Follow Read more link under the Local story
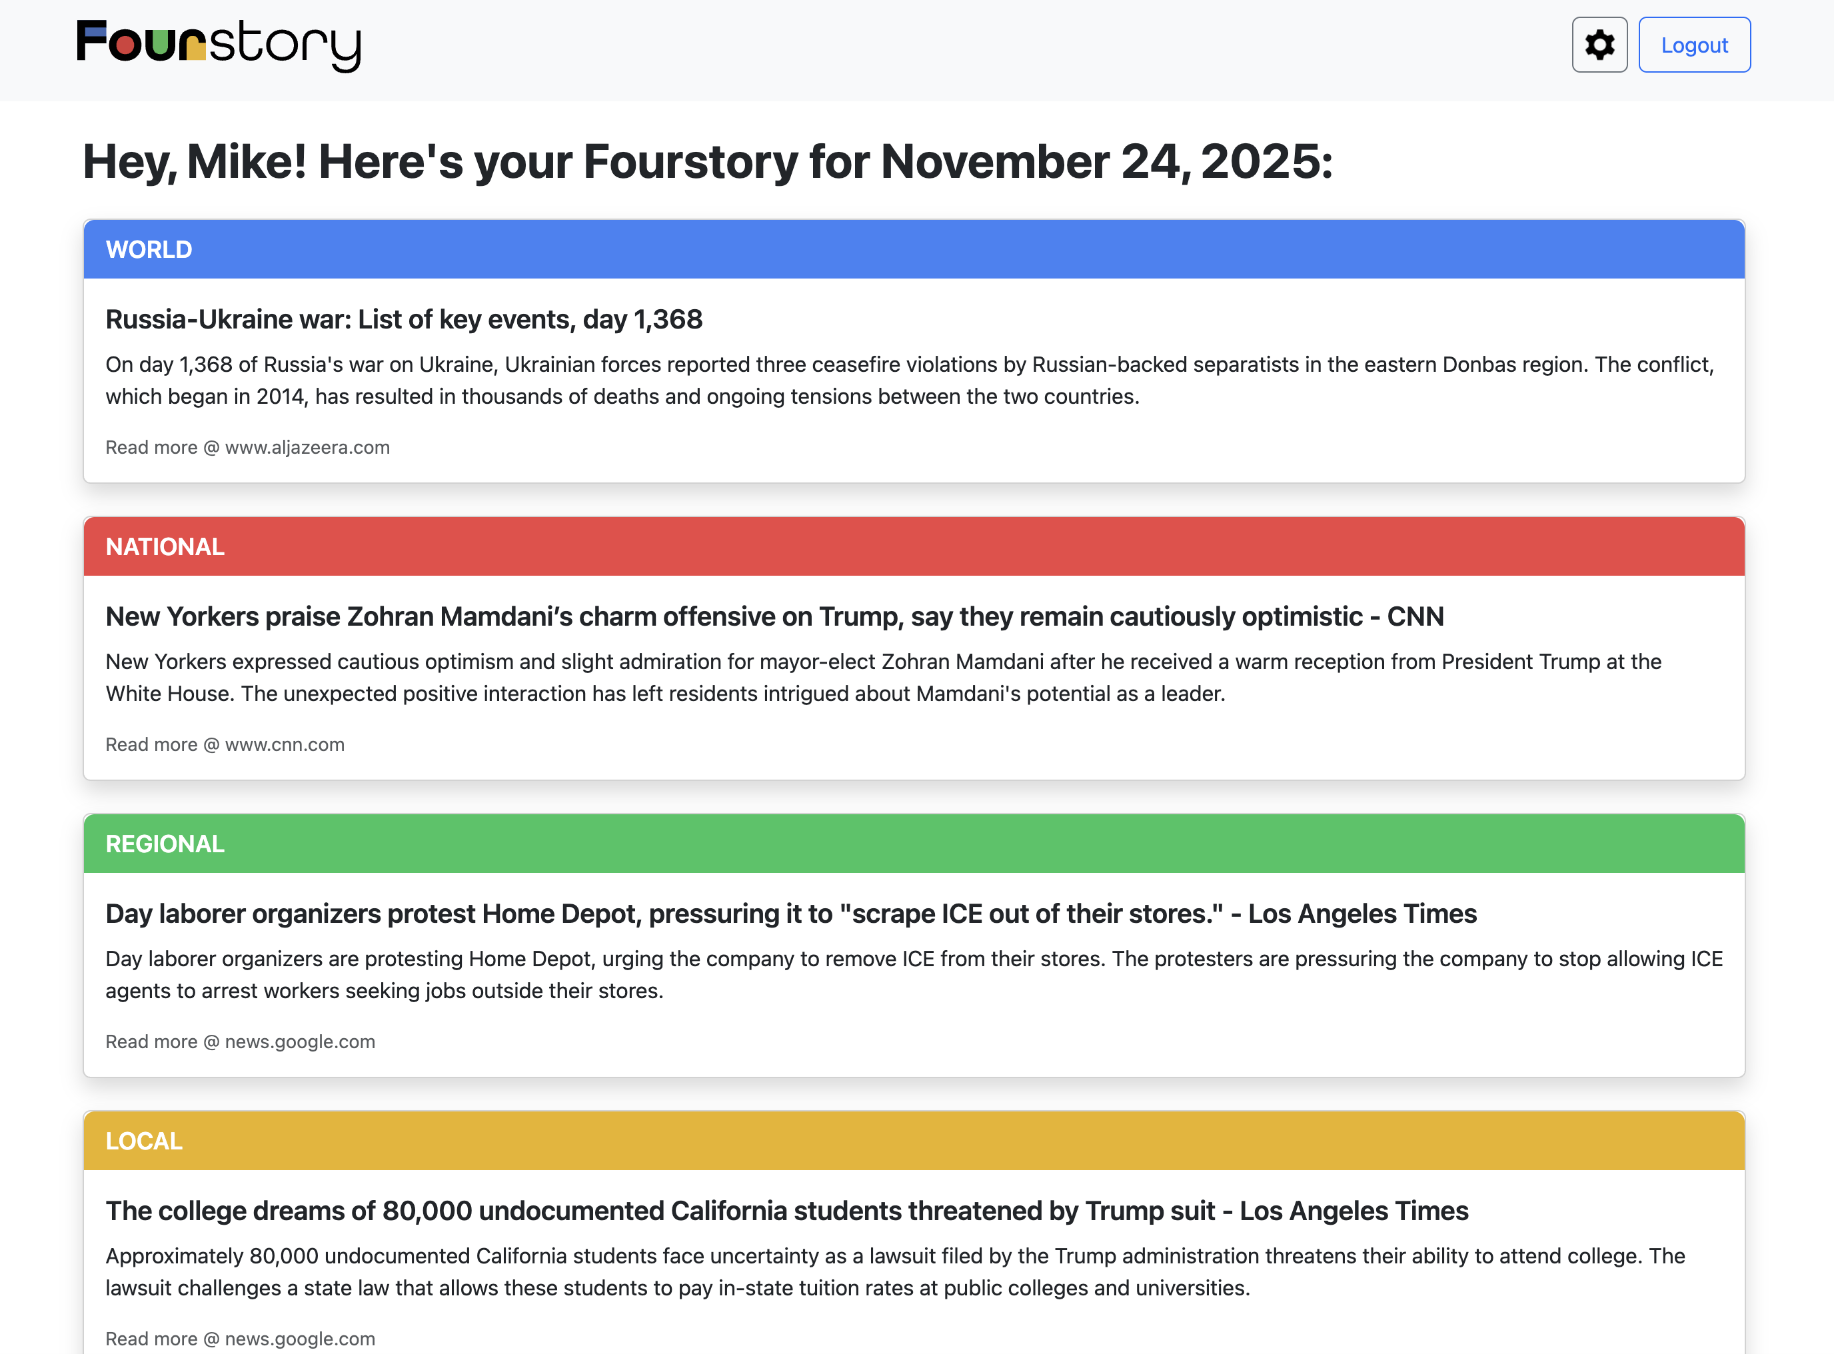The width and height of the screenshot is (1834, 1354). coord(240,1339)
